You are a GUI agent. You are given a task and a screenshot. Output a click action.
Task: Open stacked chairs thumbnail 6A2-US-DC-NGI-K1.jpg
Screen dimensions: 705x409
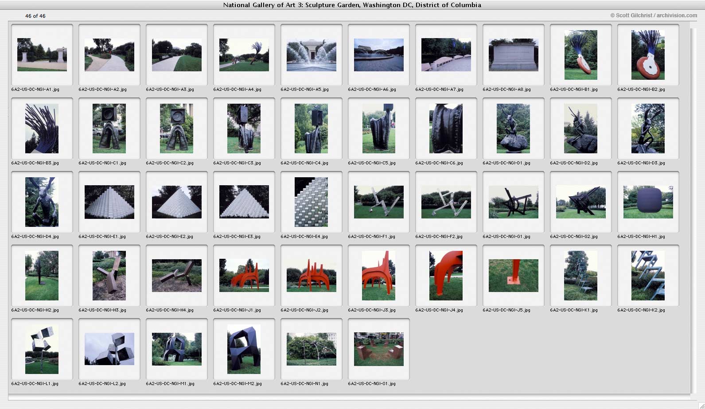pyautogui.click(x=581, y=276)
